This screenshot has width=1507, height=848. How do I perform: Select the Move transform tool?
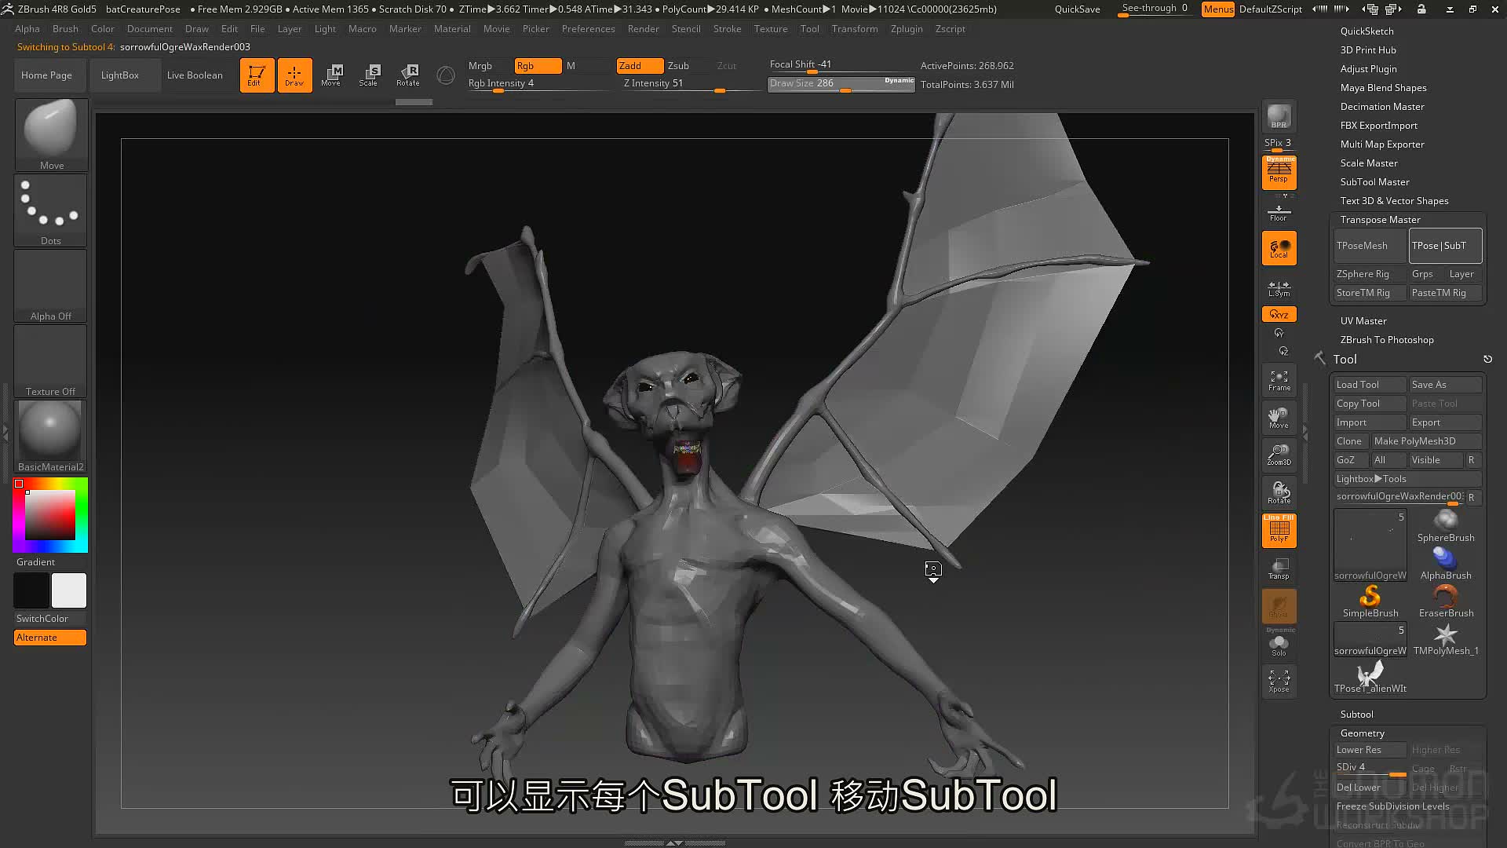click(x=331, y=75)
